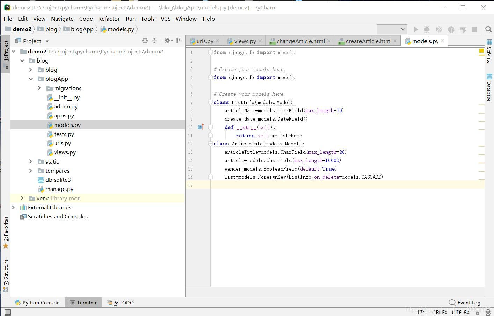The height and width of the screenshot is (316, 494).
Task: Open the Event Log
Action: point(465,303)
